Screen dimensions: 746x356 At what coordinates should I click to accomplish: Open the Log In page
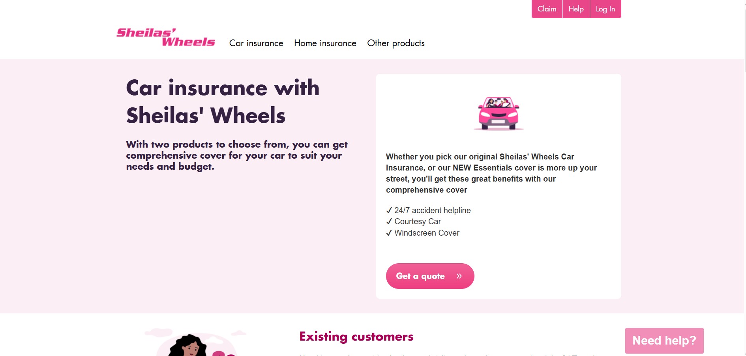tap(605, 9)
